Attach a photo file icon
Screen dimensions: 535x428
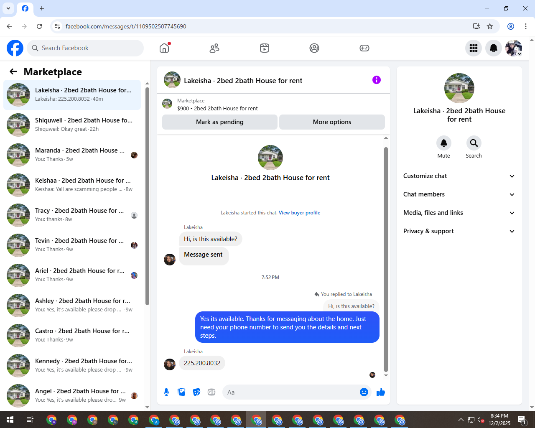181,392
